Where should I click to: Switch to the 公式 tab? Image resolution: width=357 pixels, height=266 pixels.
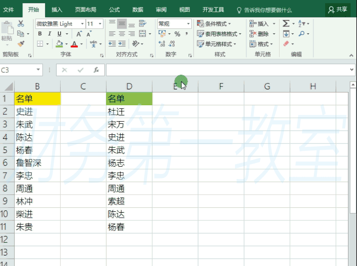114,10
